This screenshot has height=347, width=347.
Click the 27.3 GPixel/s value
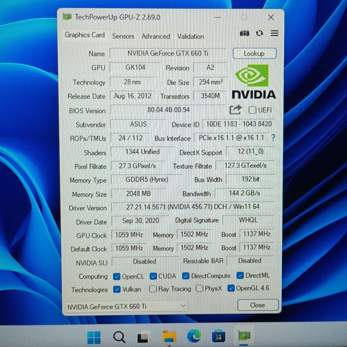(137, 166)
